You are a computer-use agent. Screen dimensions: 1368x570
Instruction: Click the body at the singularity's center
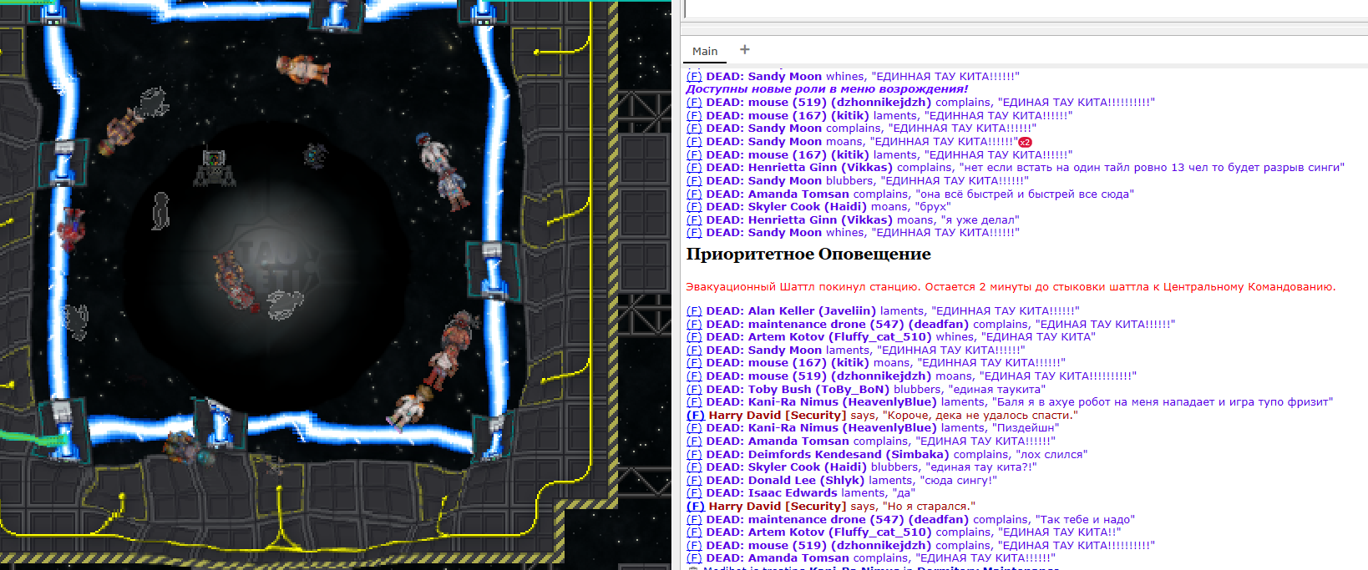tap(236, 278)
